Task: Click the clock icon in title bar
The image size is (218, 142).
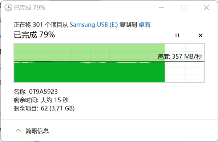Action: click(x=8, y=8)
